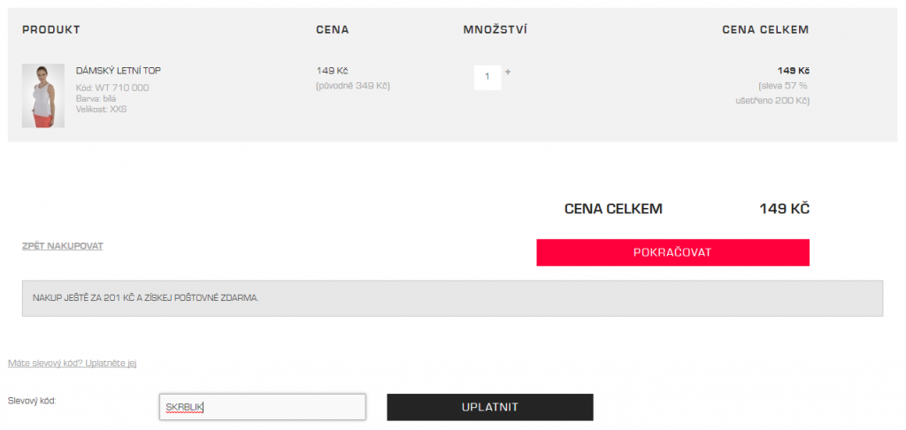Open the white top product thumbnail

(43, 96)
